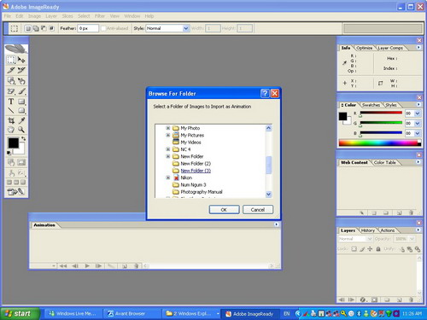This screenshot has width=427, height=320.
Task: Select the Type tool
Action: coord(11,102)
